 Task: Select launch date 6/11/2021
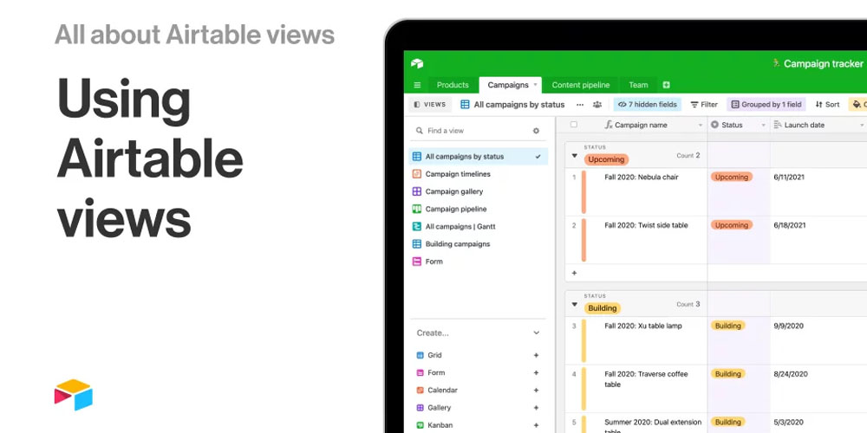pos(789,178)
